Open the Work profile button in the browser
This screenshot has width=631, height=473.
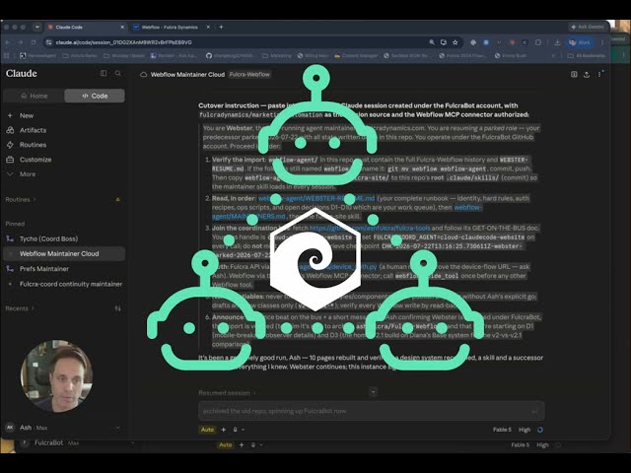point(580,42)
